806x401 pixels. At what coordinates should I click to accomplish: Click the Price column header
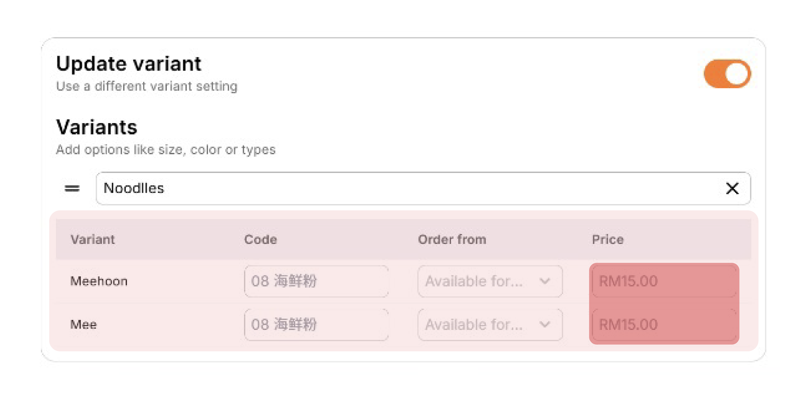click(608, 240)
